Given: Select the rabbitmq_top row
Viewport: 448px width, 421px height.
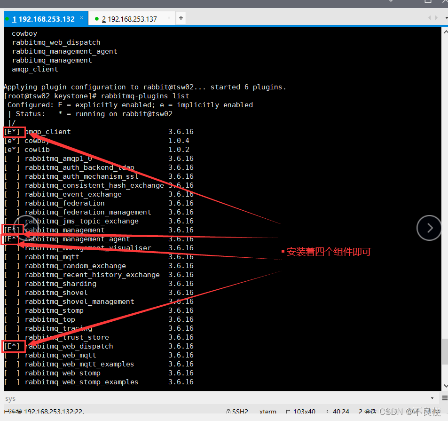Looking at the screenshot, I should tap(99, 319).
